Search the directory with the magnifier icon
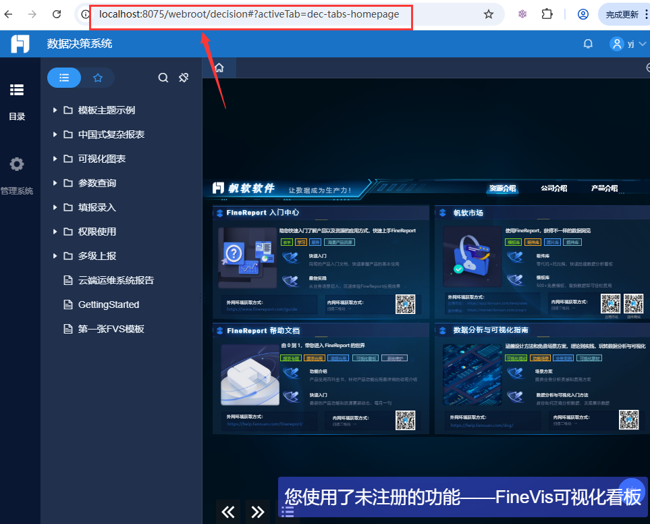The image size is (650, 524). click(163, 78)
